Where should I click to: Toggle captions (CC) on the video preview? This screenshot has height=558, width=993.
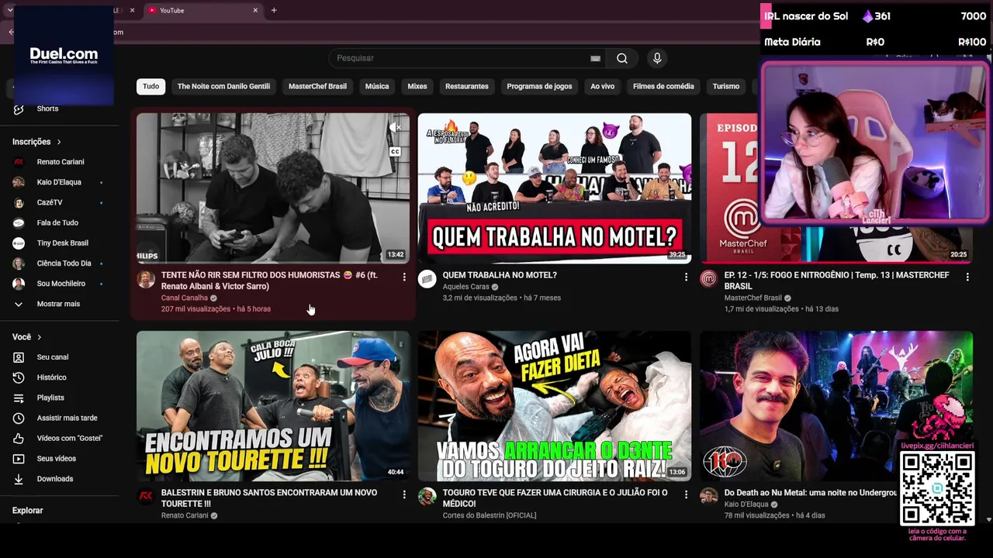click(x=396, y=152)
